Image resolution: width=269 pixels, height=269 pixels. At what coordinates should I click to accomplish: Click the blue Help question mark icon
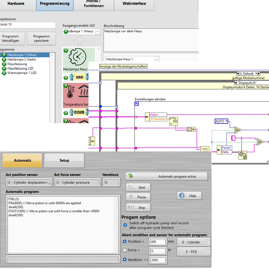[x=182, y=196]
